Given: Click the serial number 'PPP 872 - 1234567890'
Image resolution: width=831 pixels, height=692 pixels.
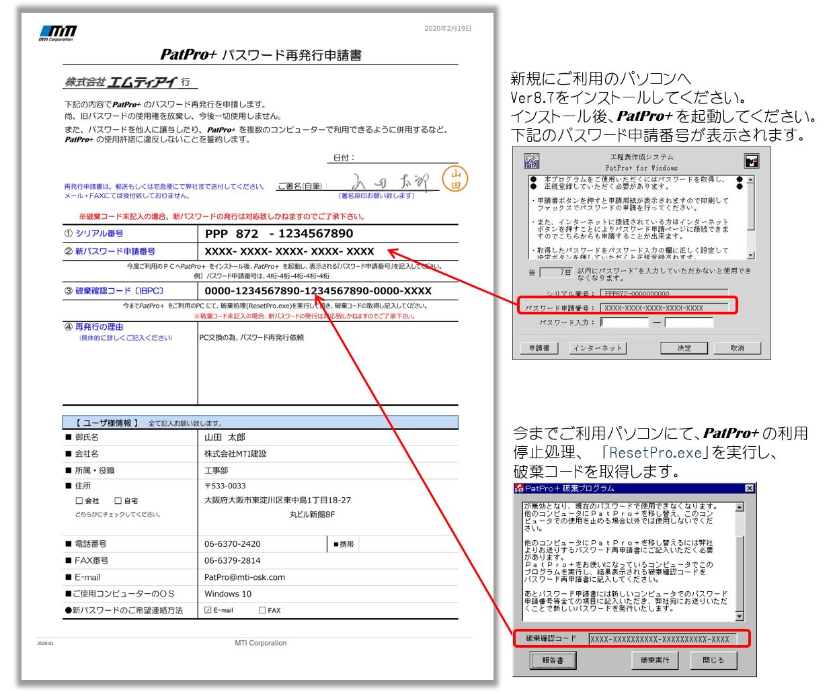Looking at the screenshot, I should click(x=279, y=234).
